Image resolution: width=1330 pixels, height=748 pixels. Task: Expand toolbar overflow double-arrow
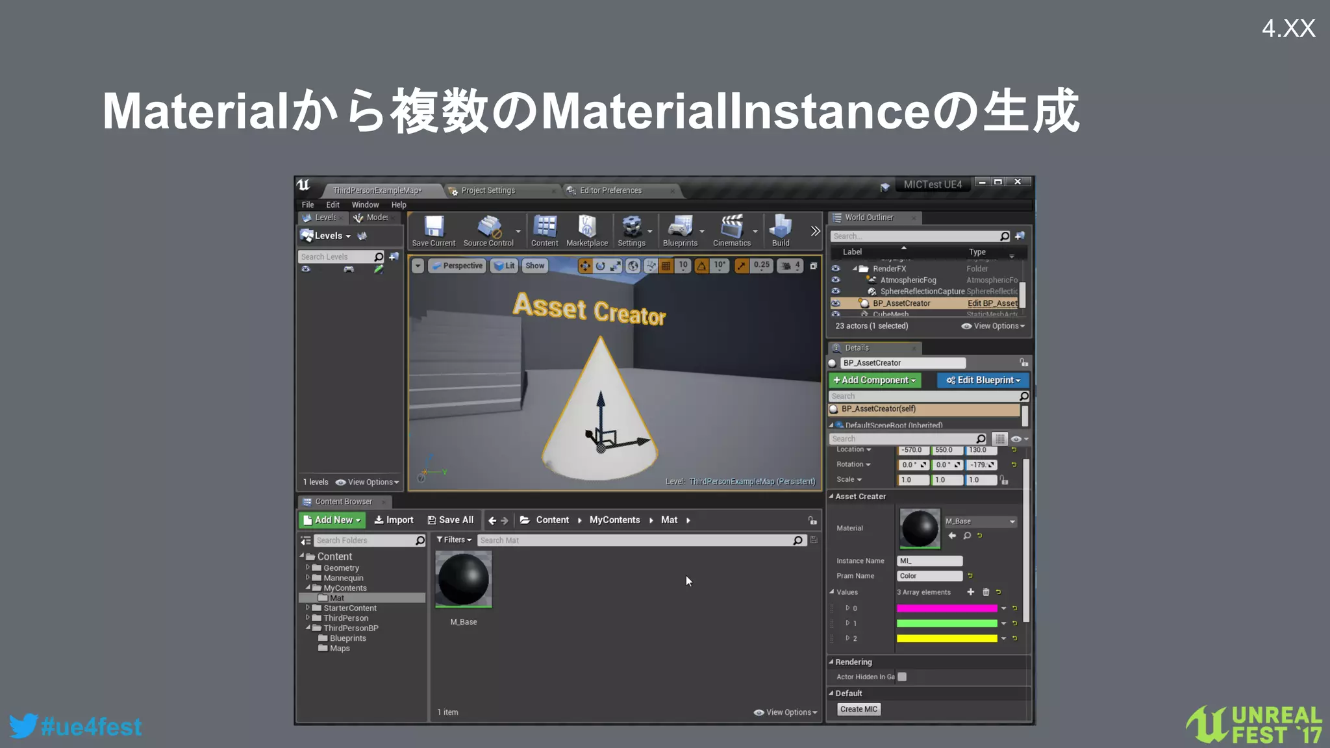815,231
